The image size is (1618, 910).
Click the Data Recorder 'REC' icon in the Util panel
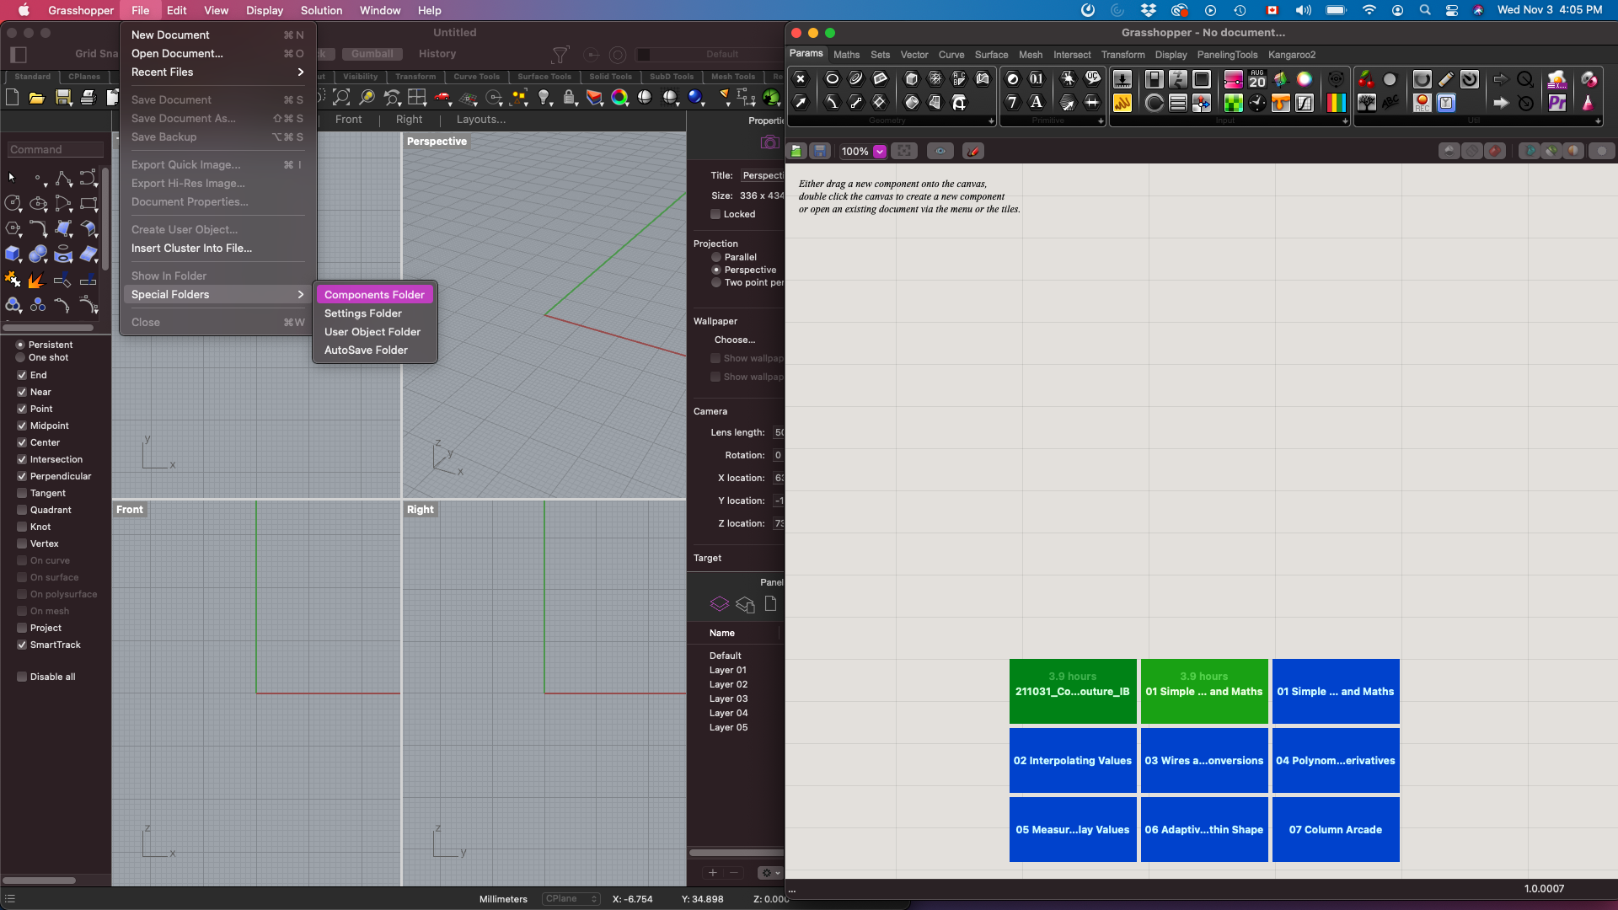(x=1422, y=103)
